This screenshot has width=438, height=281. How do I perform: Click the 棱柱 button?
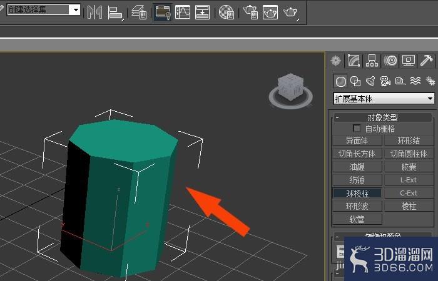[409, 206]
